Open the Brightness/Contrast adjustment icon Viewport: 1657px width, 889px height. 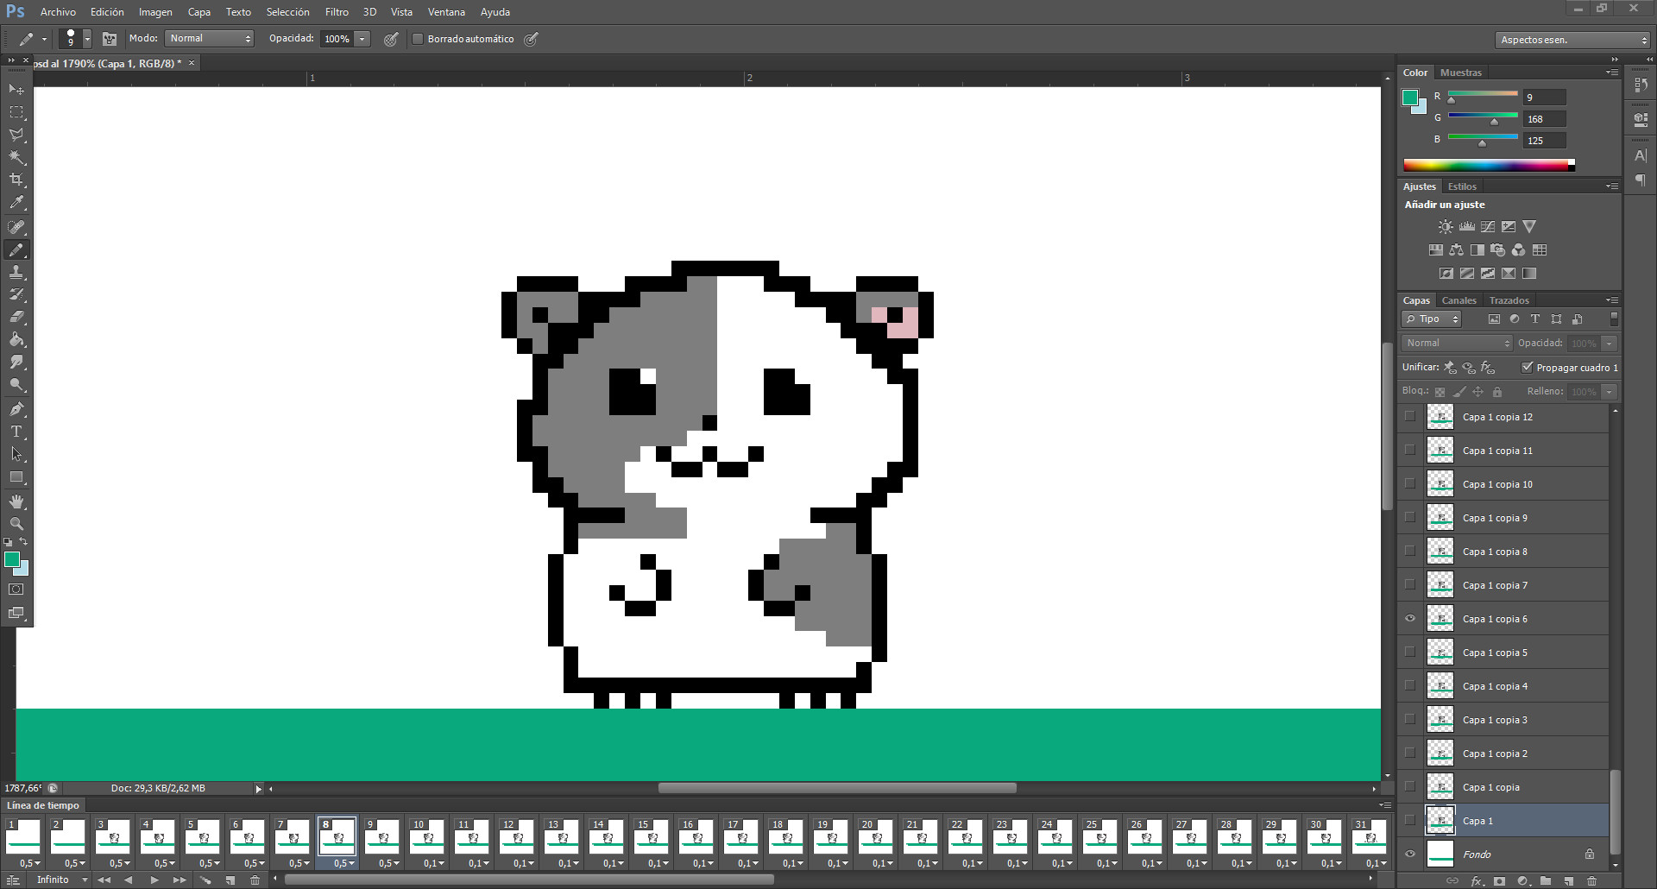(1445, 226)
